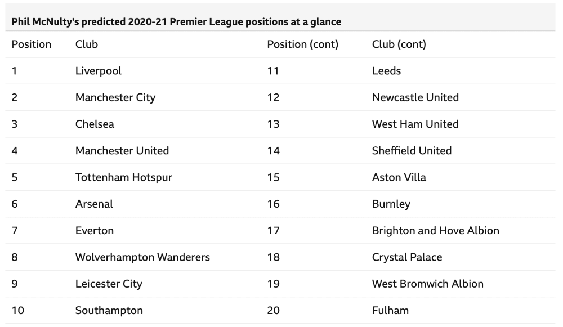Click the West Bromwich Albion entry
Viewport: 563px width, 327px height.
(x=428, y=284)
